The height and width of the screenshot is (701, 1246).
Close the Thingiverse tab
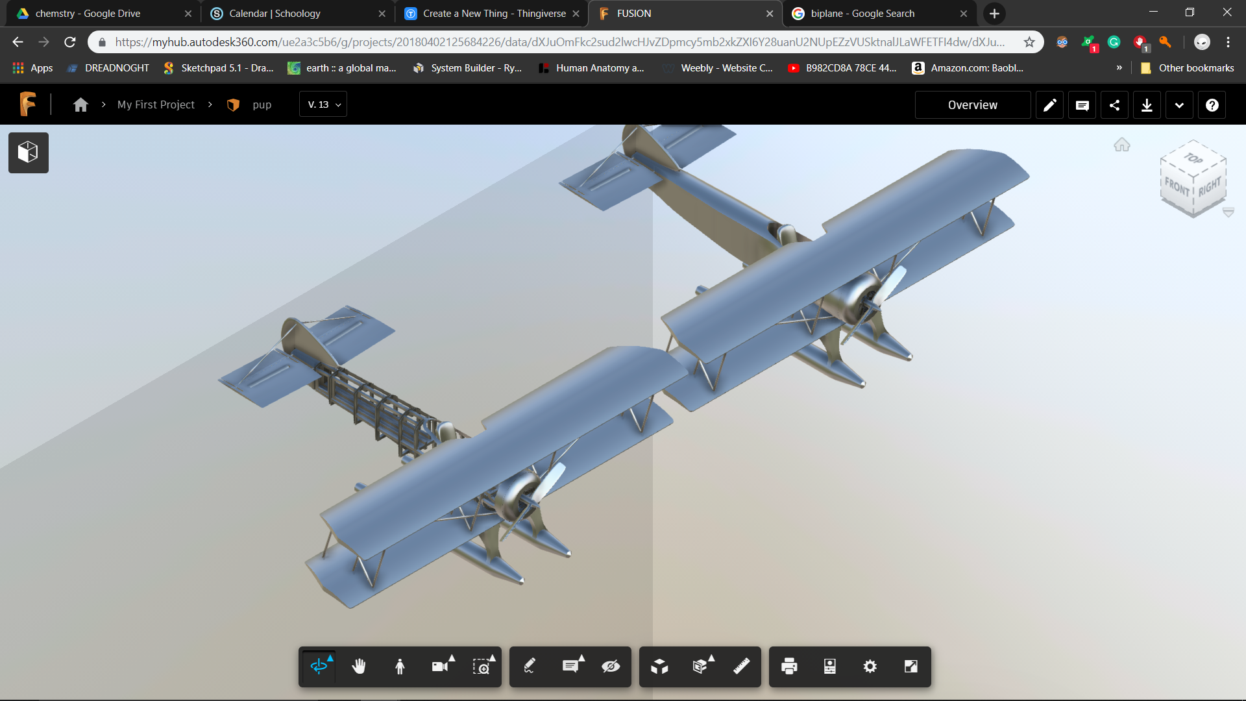576,13
